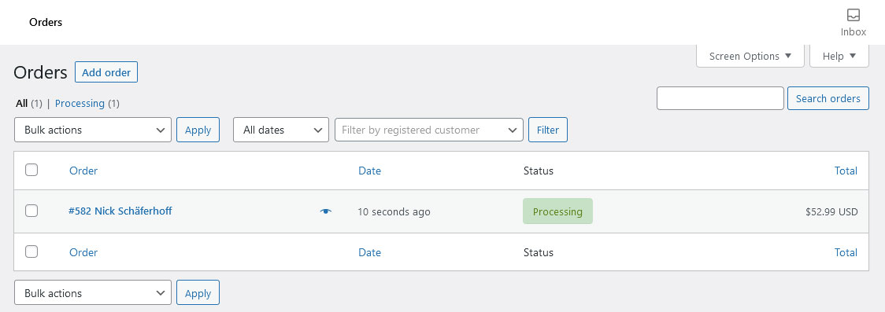Apply the top bulk action
Viewport: 885px width, 312px height.
(x=198, y=130)
